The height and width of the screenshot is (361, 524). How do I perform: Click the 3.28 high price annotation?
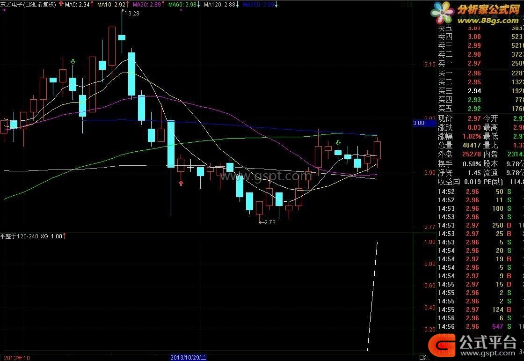click(x=134, y=14)
